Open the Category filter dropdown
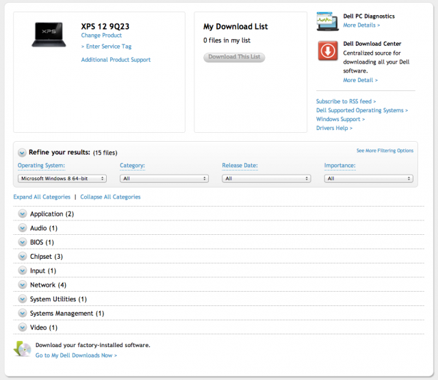The width and height of the screenshot is (438, 380). point(164,179)
